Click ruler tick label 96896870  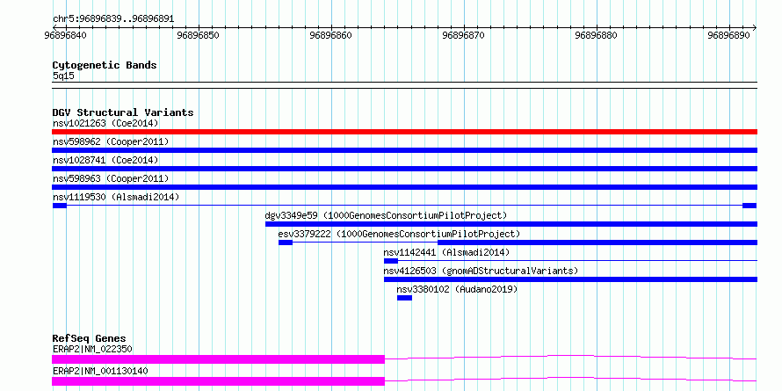[463, 35]
